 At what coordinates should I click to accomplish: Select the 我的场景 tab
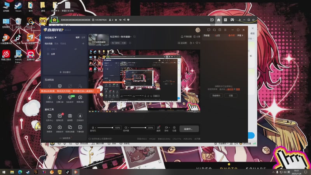pos(48,44)
